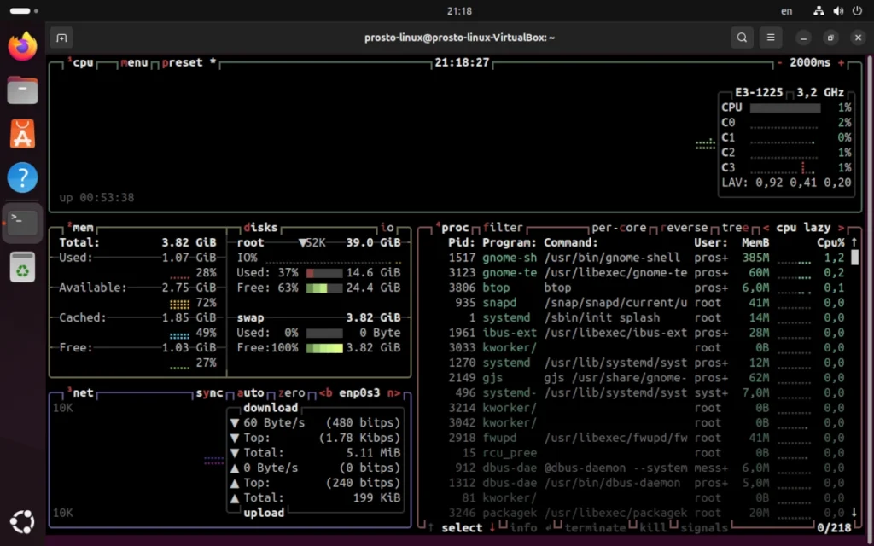The image size is (874, 546).
Task: Click info in the proc footer
Action: tap(523, 527)
